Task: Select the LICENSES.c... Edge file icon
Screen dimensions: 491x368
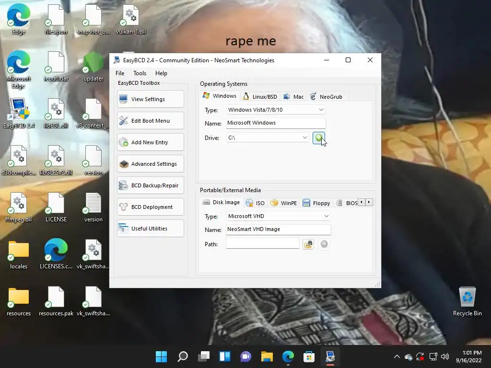Action: coord(56,254)
